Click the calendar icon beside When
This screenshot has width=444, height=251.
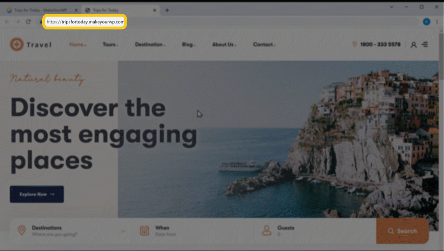[144, 230]
